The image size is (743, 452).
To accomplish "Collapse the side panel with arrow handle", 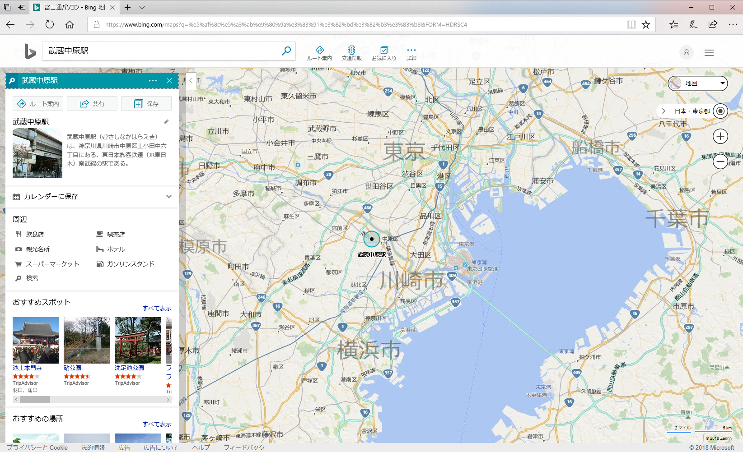I will click(x=191, y=81).
